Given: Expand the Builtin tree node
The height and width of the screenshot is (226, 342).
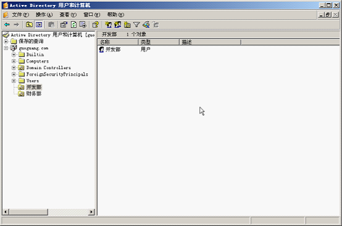Looking at the screenshot, I should click(14, 55).
